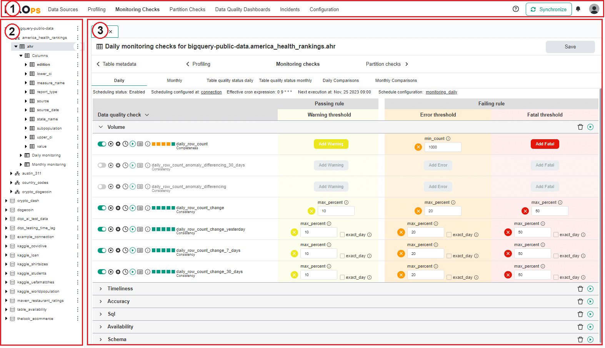The width and height of the screenshot is (605, 348).
Task: Run all Timeliness checks play icon
Action: [x=590, y=289]
